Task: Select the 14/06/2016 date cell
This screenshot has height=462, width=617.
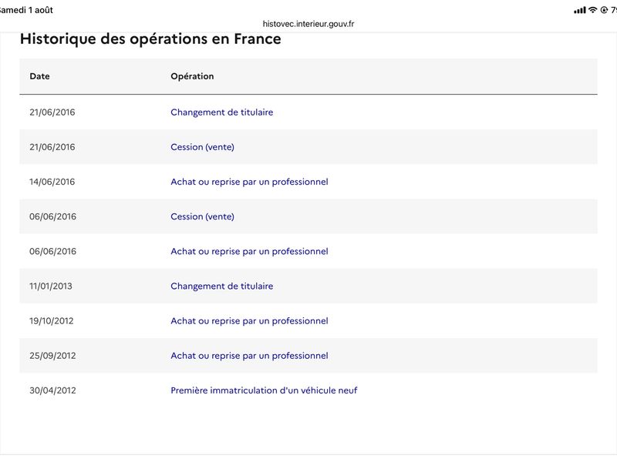Action: pos(52,182)
